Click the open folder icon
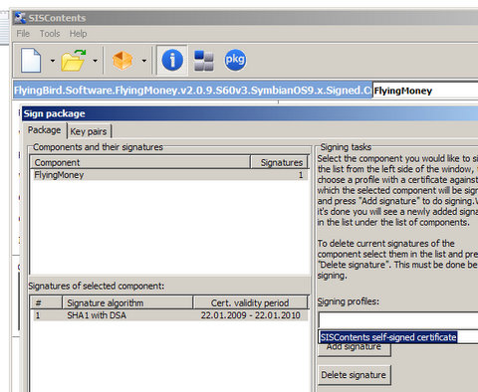The width and height of the screenshot is (478, 392). [74, 60]
